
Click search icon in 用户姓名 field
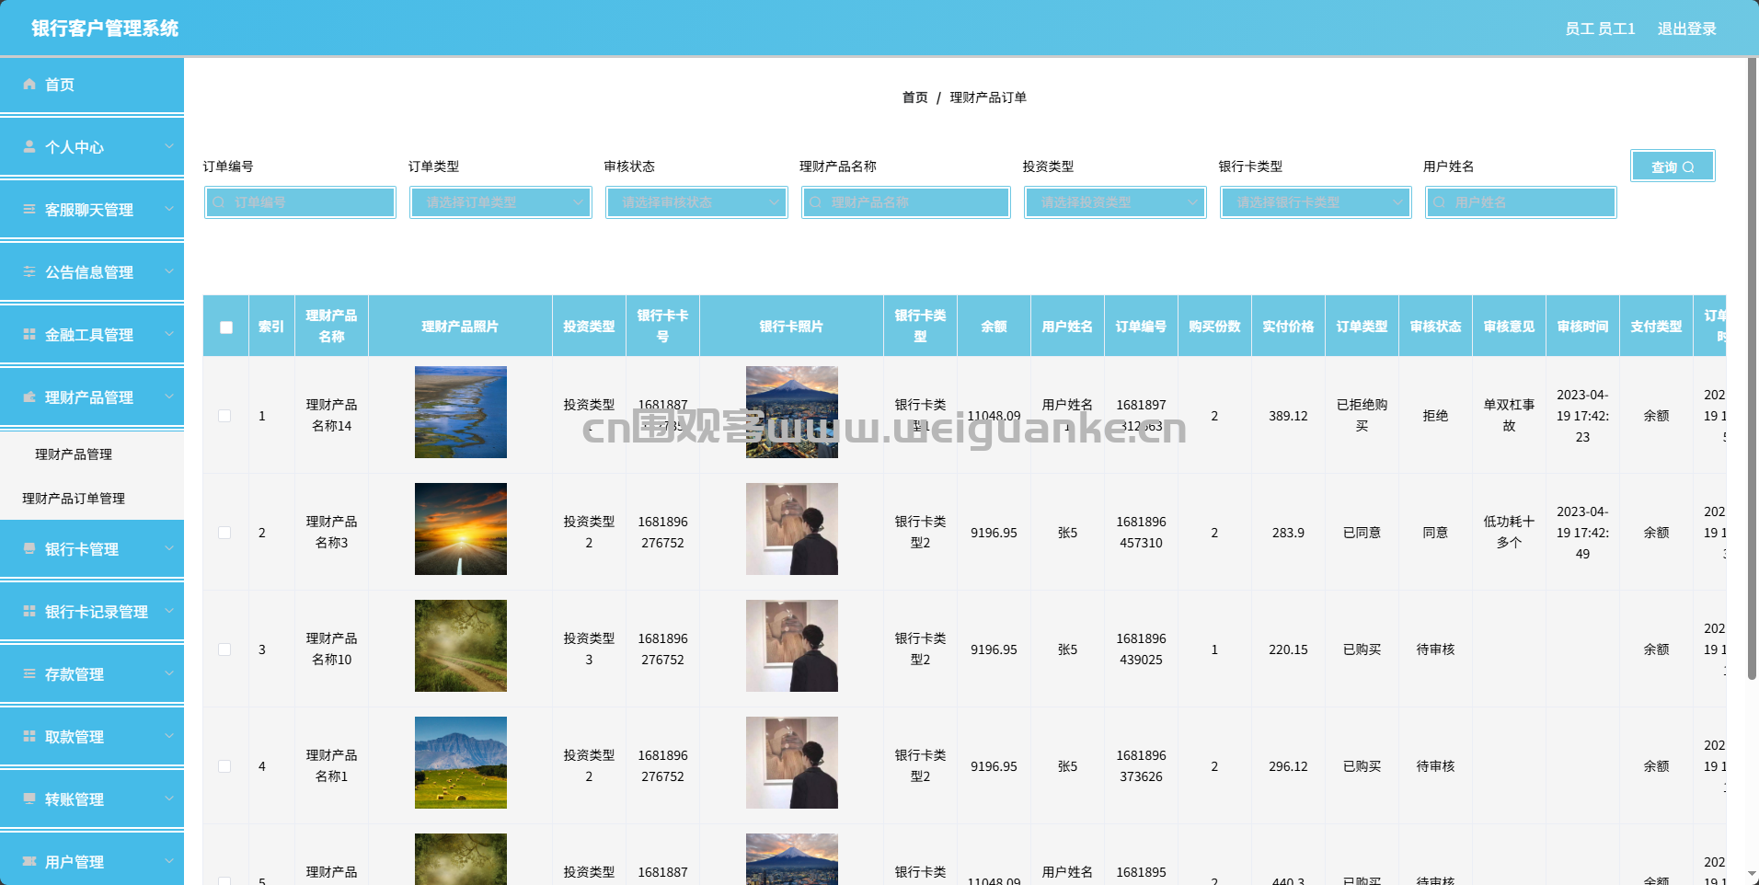[1440, 202]
